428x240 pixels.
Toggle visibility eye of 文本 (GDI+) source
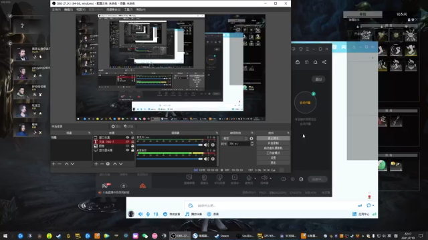[128, 142]
